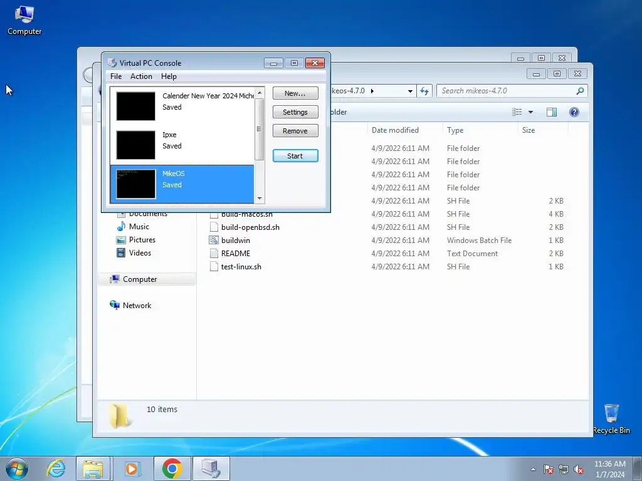Open the view options dropdown arrow

tap(530, 112)
